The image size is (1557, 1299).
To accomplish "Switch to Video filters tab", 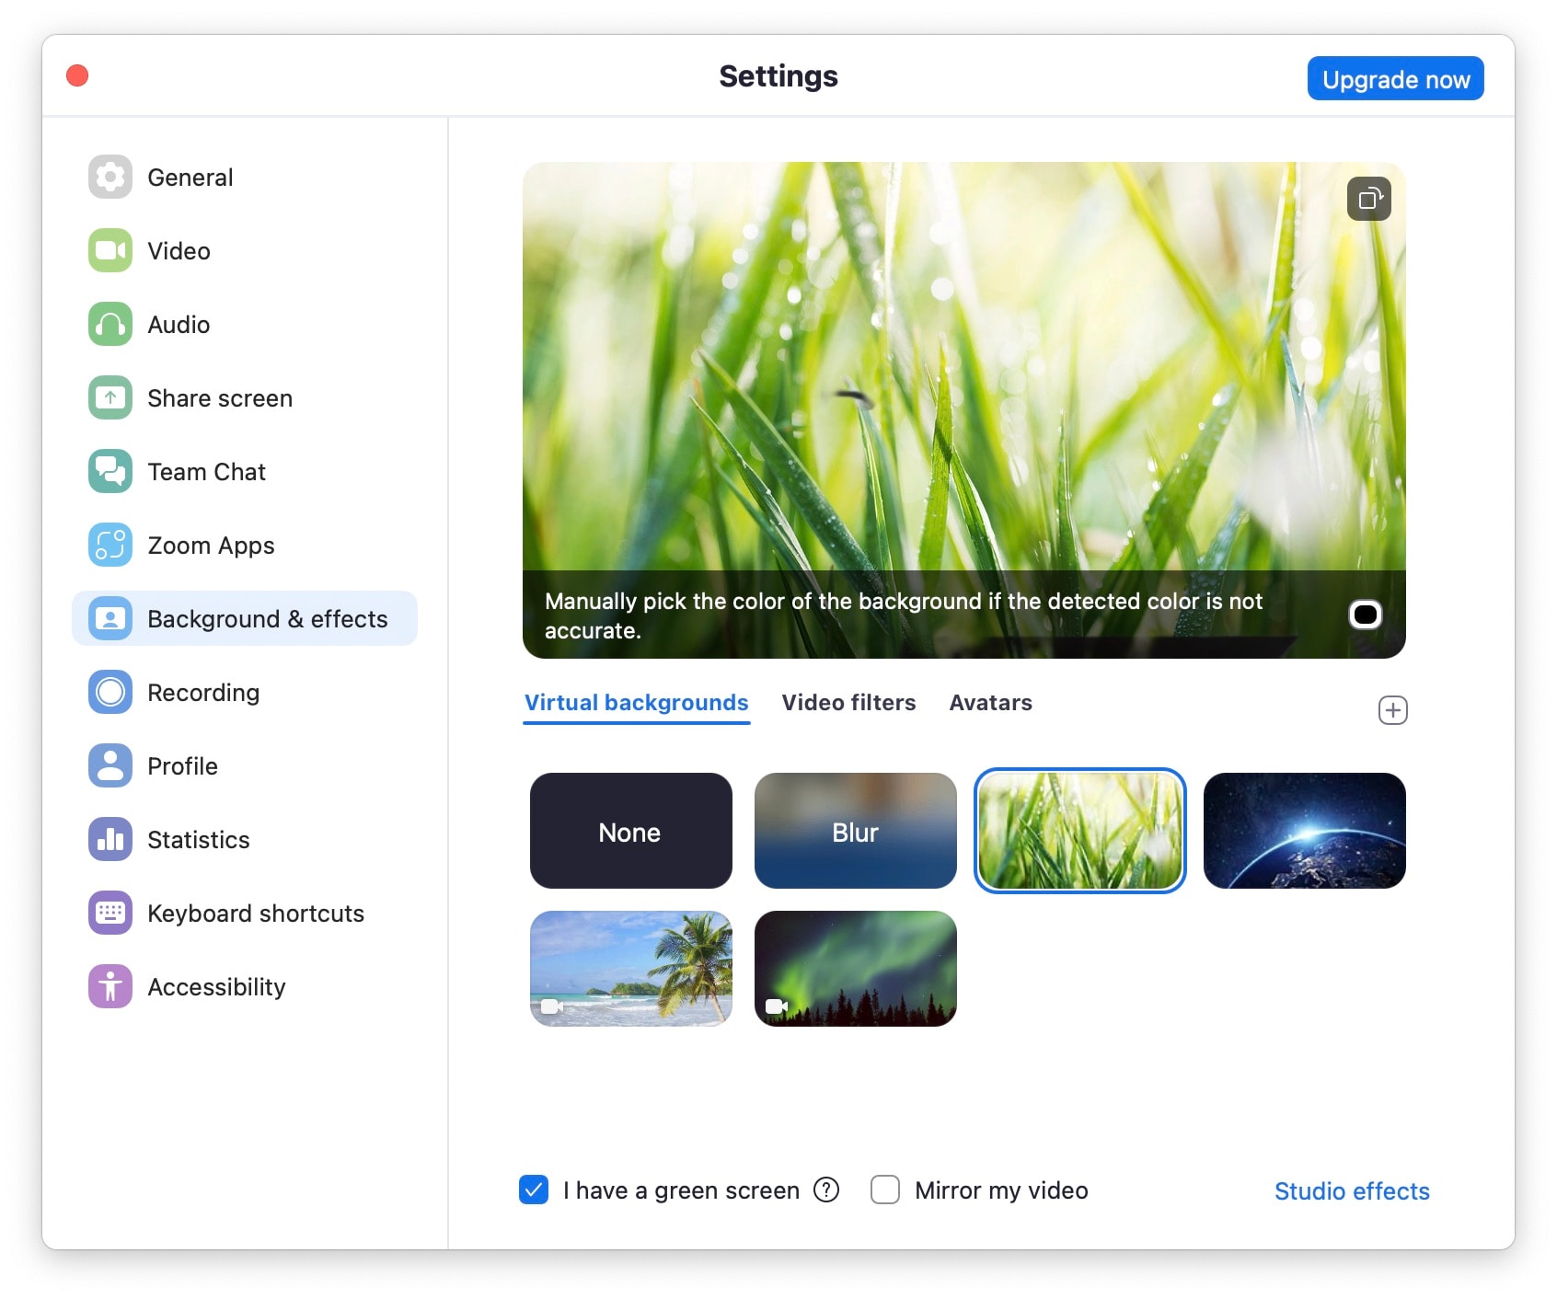I will pos(849,703).
